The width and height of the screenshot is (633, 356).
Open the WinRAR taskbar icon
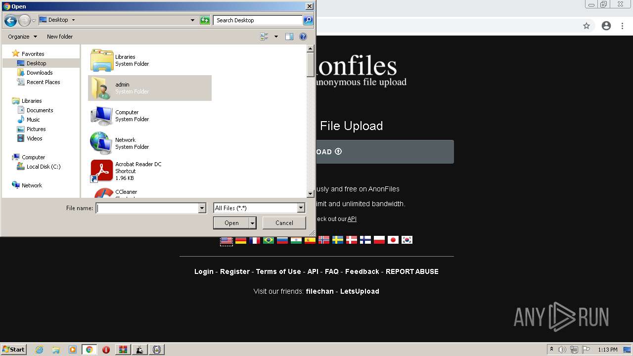coord(123,350)
